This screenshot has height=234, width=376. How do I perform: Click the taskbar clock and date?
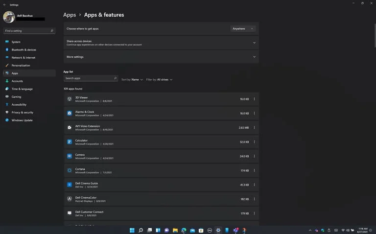[363, 231]
